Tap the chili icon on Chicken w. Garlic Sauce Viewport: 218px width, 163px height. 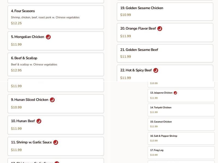57,162
